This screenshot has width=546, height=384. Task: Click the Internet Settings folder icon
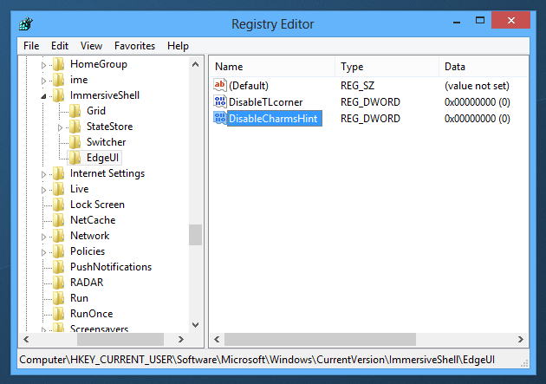click(x=59, y=173)
